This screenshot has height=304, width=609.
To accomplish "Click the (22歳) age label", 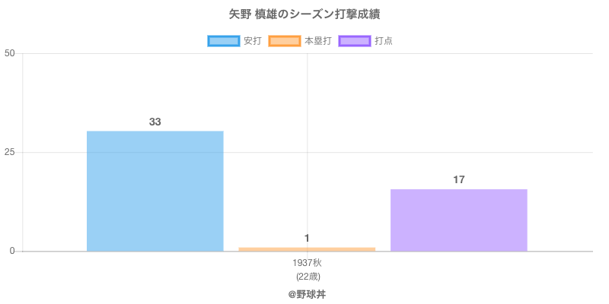I will [307, 276].
